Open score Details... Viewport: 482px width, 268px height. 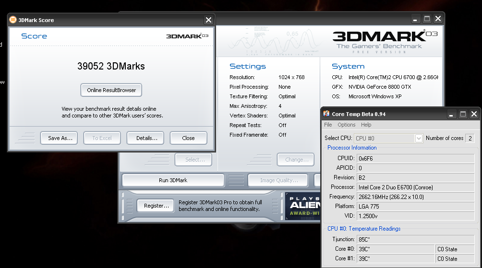(145, 138)
